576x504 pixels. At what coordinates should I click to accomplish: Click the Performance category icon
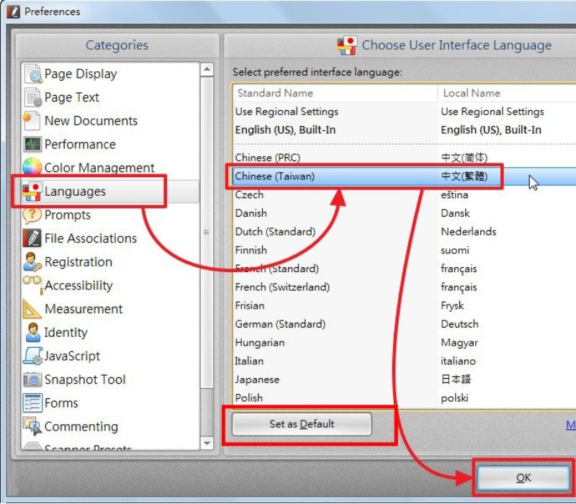pyautogui.click(x=33, y=145)
